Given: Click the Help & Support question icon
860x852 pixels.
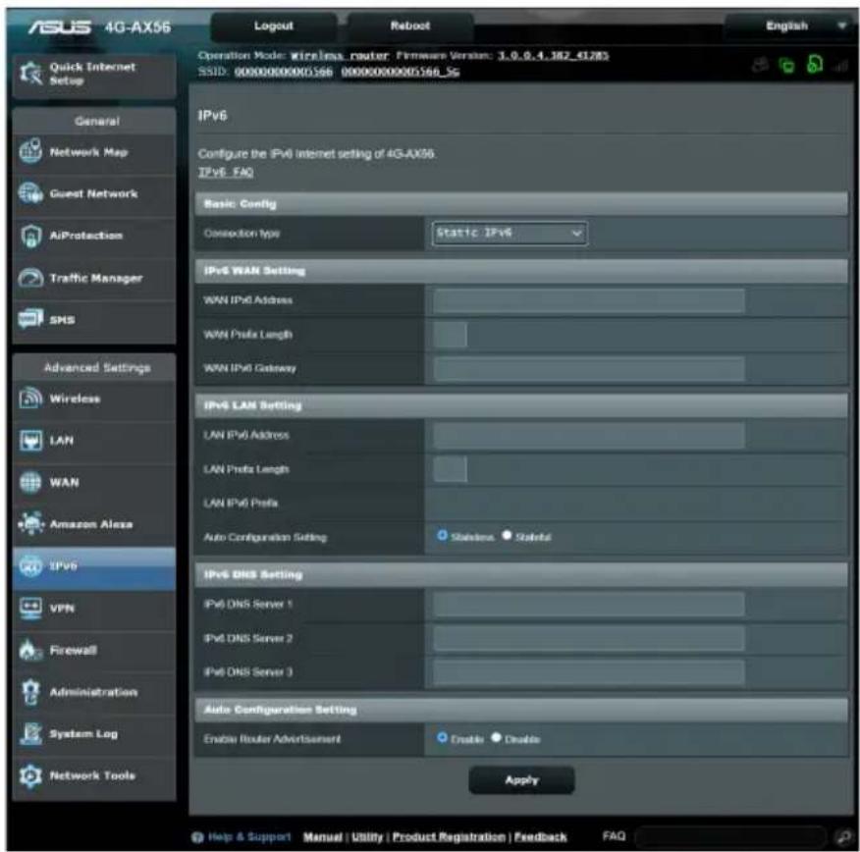Looking at the screenshot, I should [x=197, y=837].
